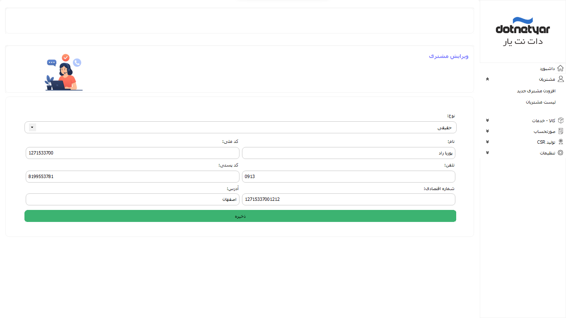Click the تلفن field showing 0913
The width and height of the screenshot is (566, 318).
point(348,177)
